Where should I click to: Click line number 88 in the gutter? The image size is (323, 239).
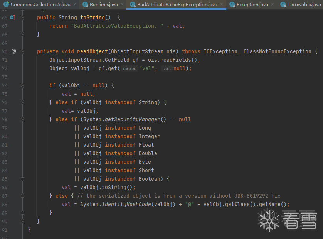(x=5, y=204)
